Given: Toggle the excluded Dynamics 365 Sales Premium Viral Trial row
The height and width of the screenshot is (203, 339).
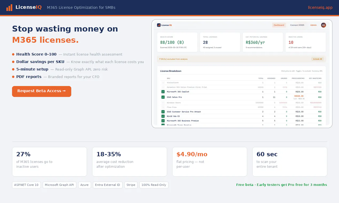Looking at the screenshot, I should coord(163,87).
